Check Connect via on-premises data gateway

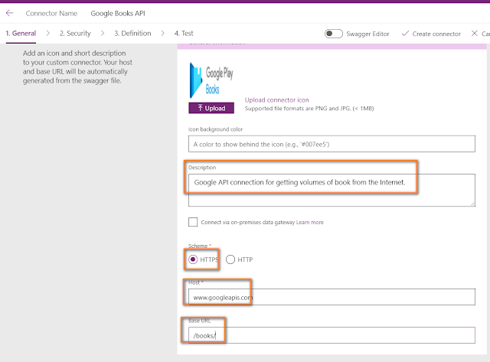click(x=193, y=222)
